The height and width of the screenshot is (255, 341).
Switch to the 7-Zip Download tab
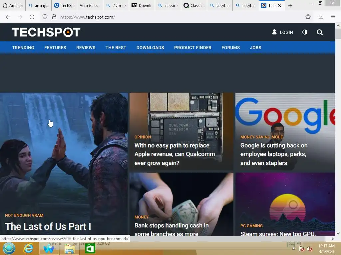(x=142, y=5)
